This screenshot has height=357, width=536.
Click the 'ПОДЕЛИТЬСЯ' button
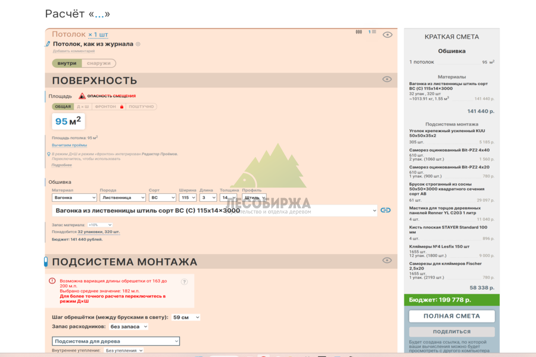tap(451, 332)
